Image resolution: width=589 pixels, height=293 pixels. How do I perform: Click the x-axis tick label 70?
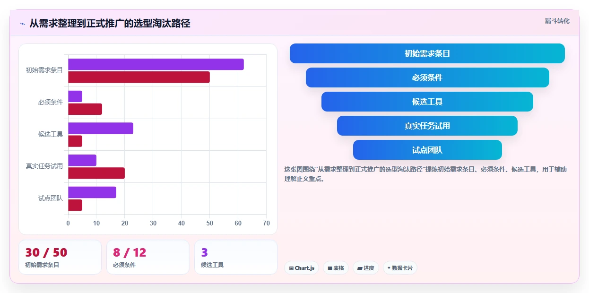tap(267, 223)
